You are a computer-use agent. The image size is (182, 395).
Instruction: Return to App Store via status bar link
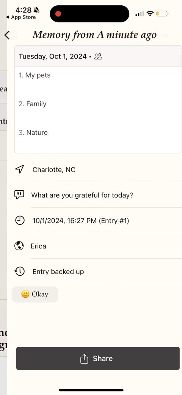[x=21, y=17]
